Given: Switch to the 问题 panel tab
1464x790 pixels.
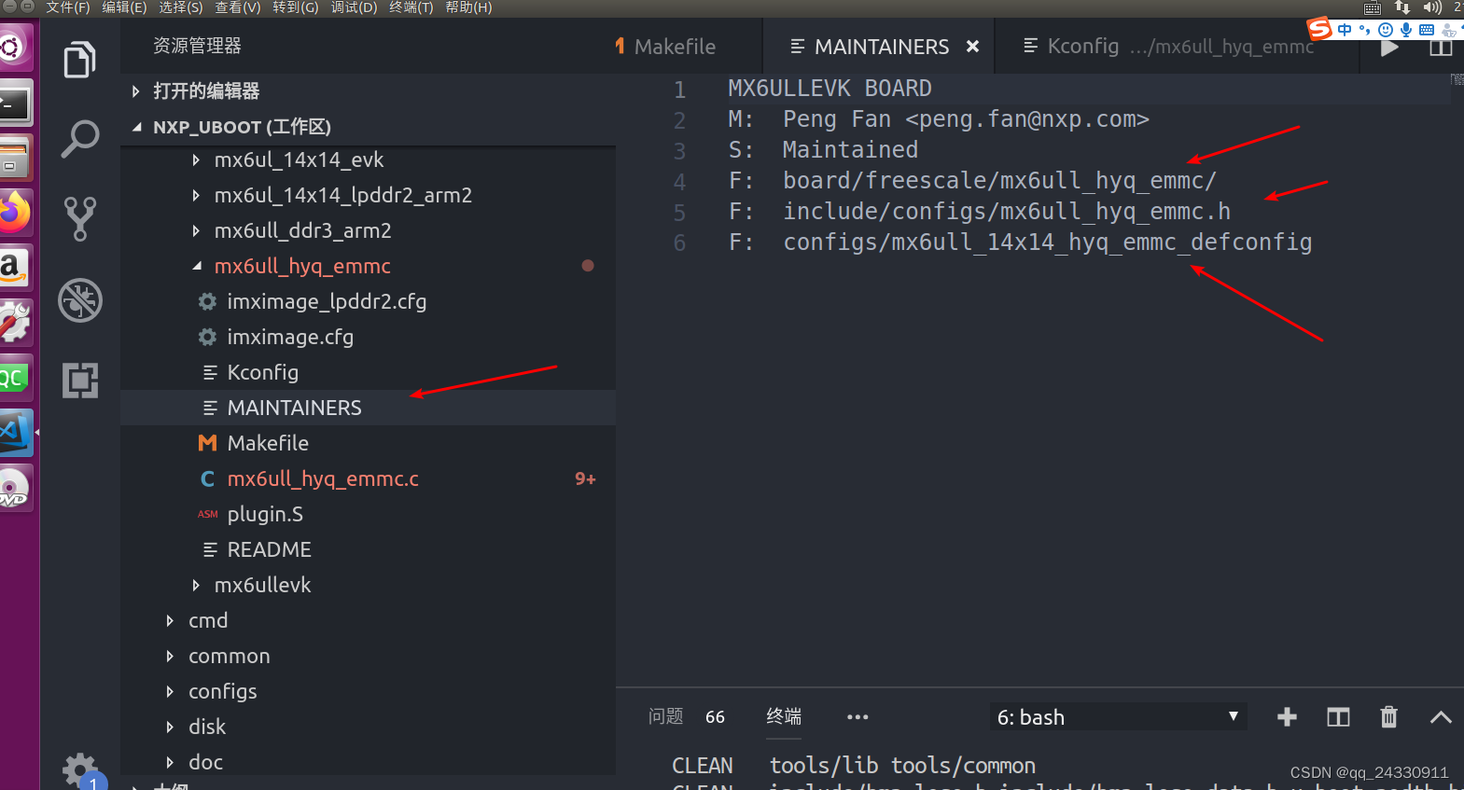Looking at the screenshot, I should [666, 716].
